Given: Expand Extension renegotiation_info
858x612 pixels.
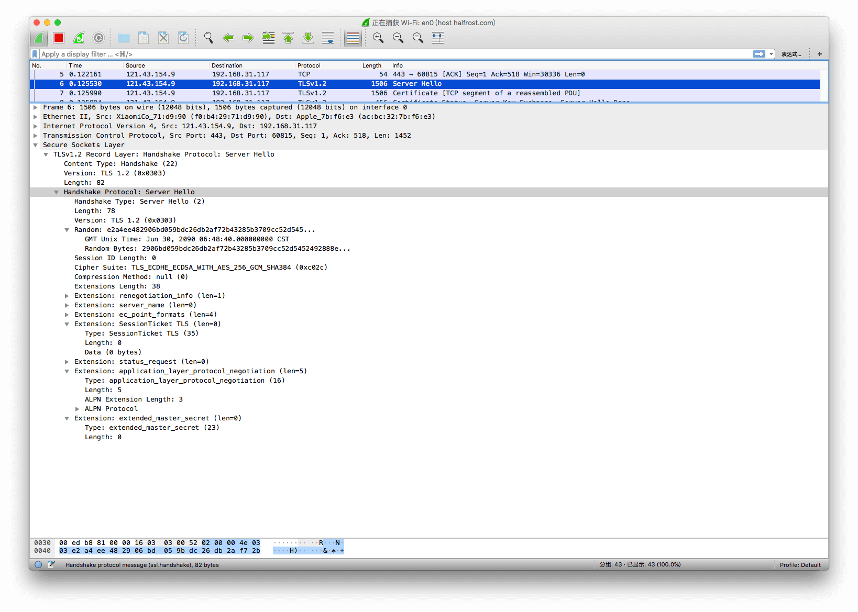Looking at the screenshot, I should tap(67, 296).
